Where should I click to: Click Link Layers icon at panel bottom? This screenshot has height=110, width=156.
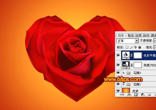click(122, 95)
